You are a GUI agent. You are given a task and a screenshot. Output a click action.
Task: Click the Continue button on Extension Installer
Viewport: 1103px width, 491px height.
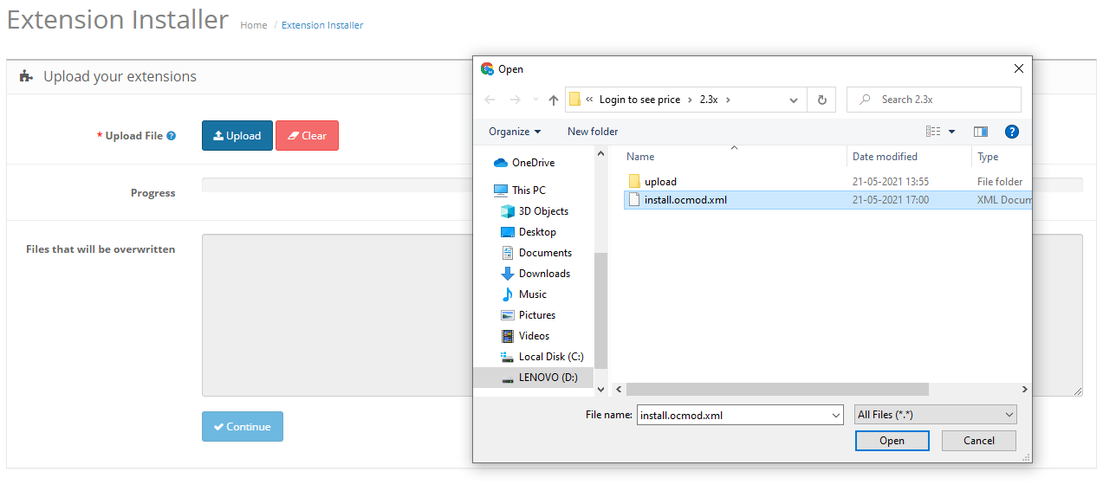(x=243, y=427)
